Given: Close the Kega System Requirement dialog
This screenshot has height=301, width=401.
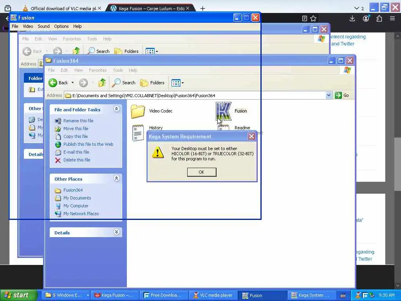Looking at the screenshot, I should 251,136.
